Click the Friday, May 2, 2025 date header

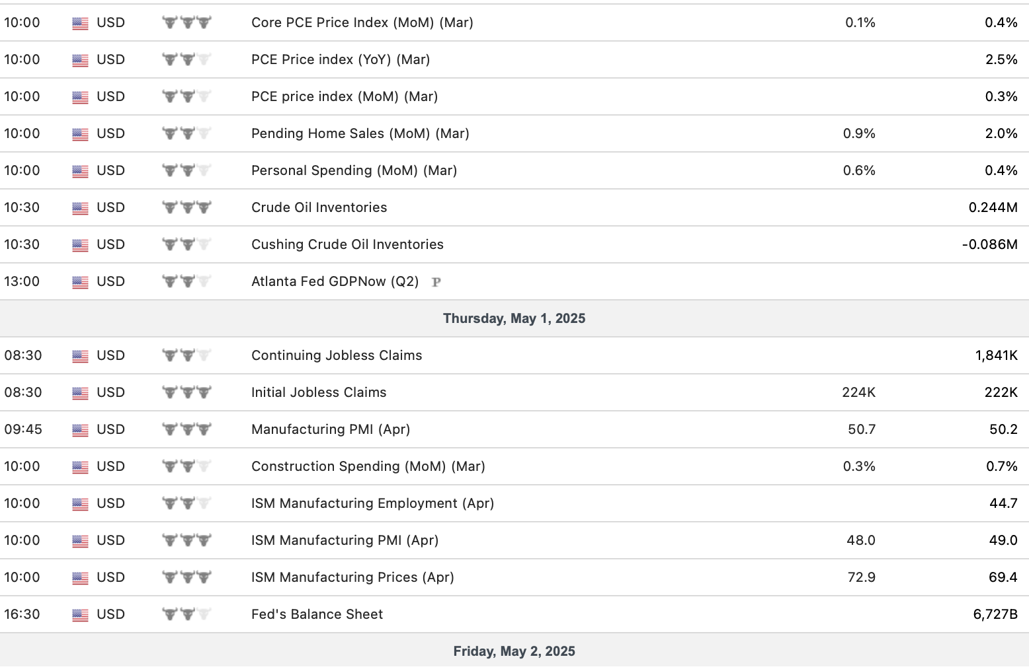pos(514,651)
